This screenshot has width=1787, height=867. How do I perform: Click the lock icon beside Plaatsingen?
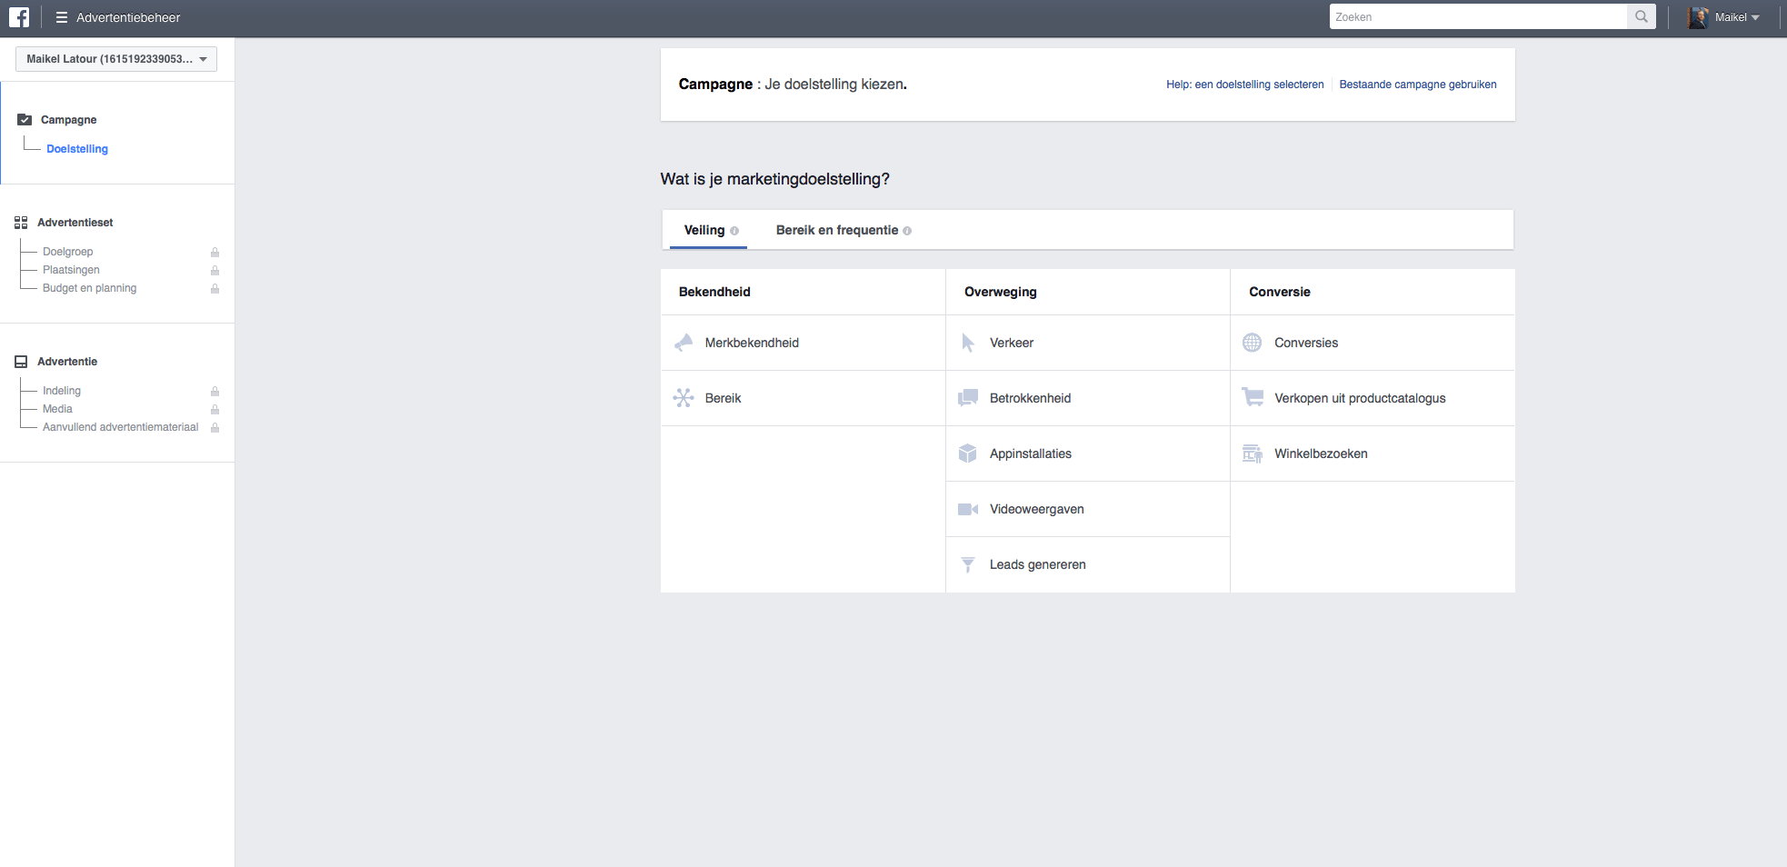click(x=215, y=270)
